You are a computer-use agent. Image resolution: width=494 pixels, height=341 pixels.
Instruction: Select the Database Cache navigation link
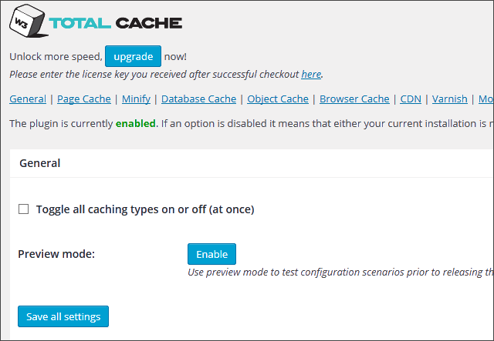coord(199,99)
